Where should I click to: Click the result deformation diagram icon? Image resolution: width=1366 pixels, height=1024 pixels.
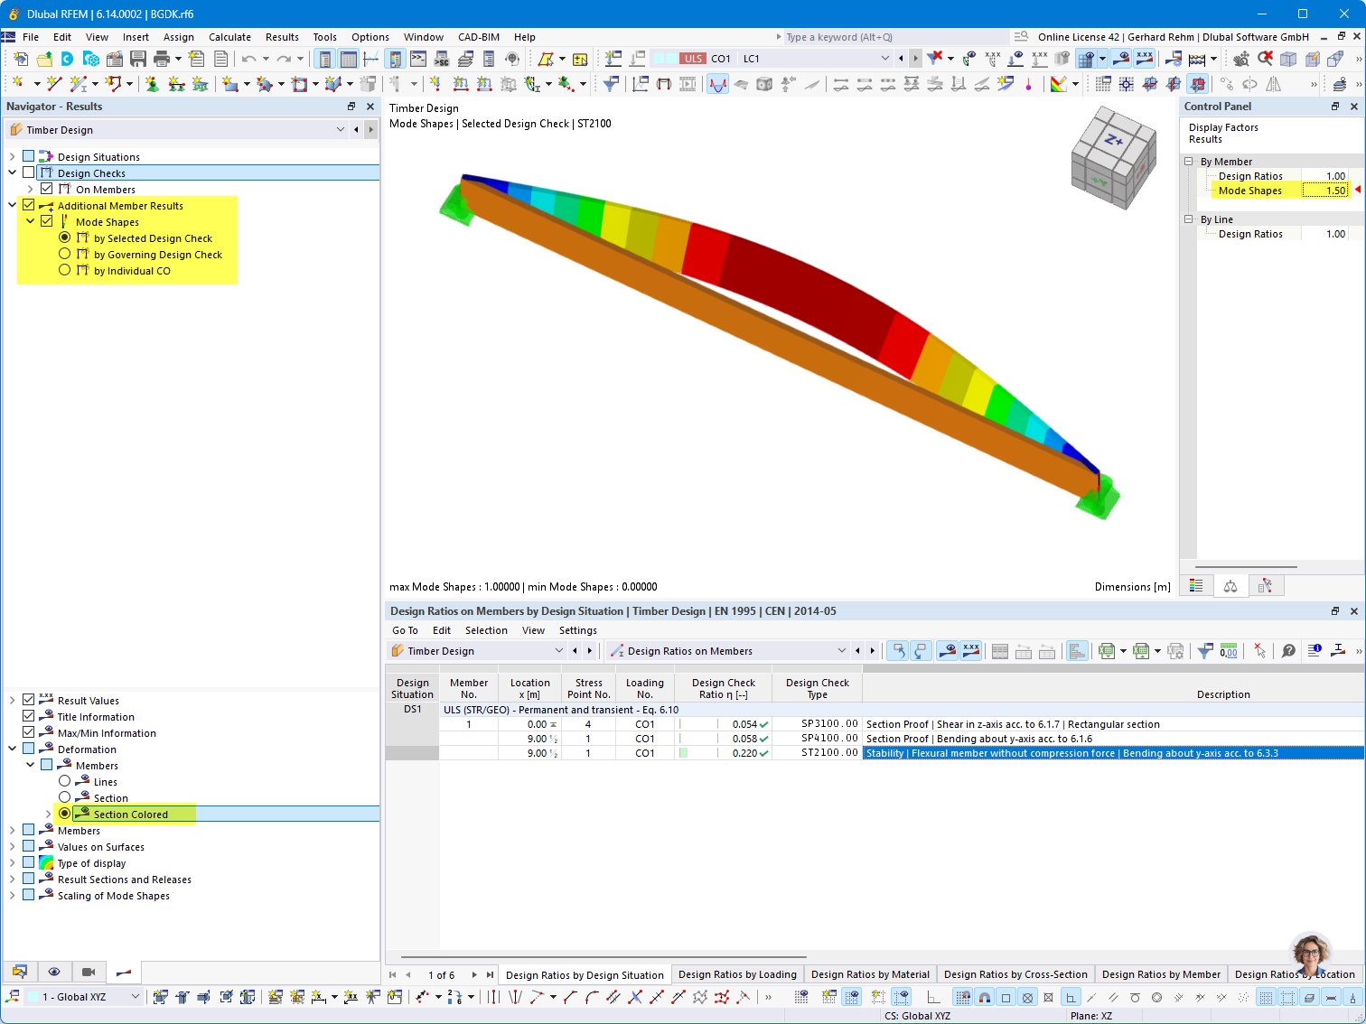click(717, 84)
